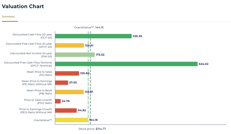Image resolution: width=231 pixels, height=134 pixels.
Task: Open the Summary tab
Action: tap(8, 17)
